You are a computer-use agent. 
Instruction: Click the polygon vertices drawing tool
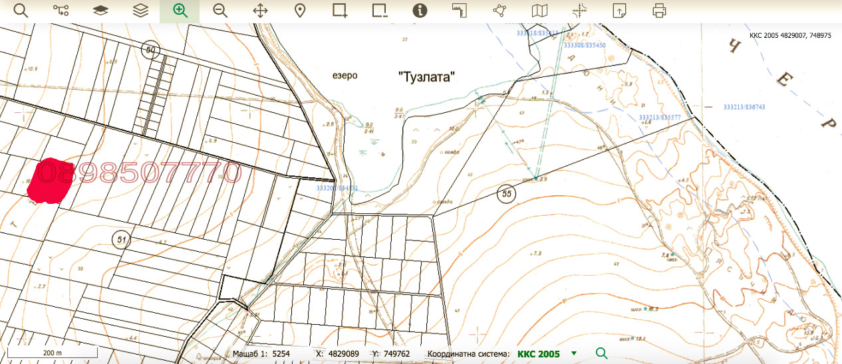pos(499,11)
